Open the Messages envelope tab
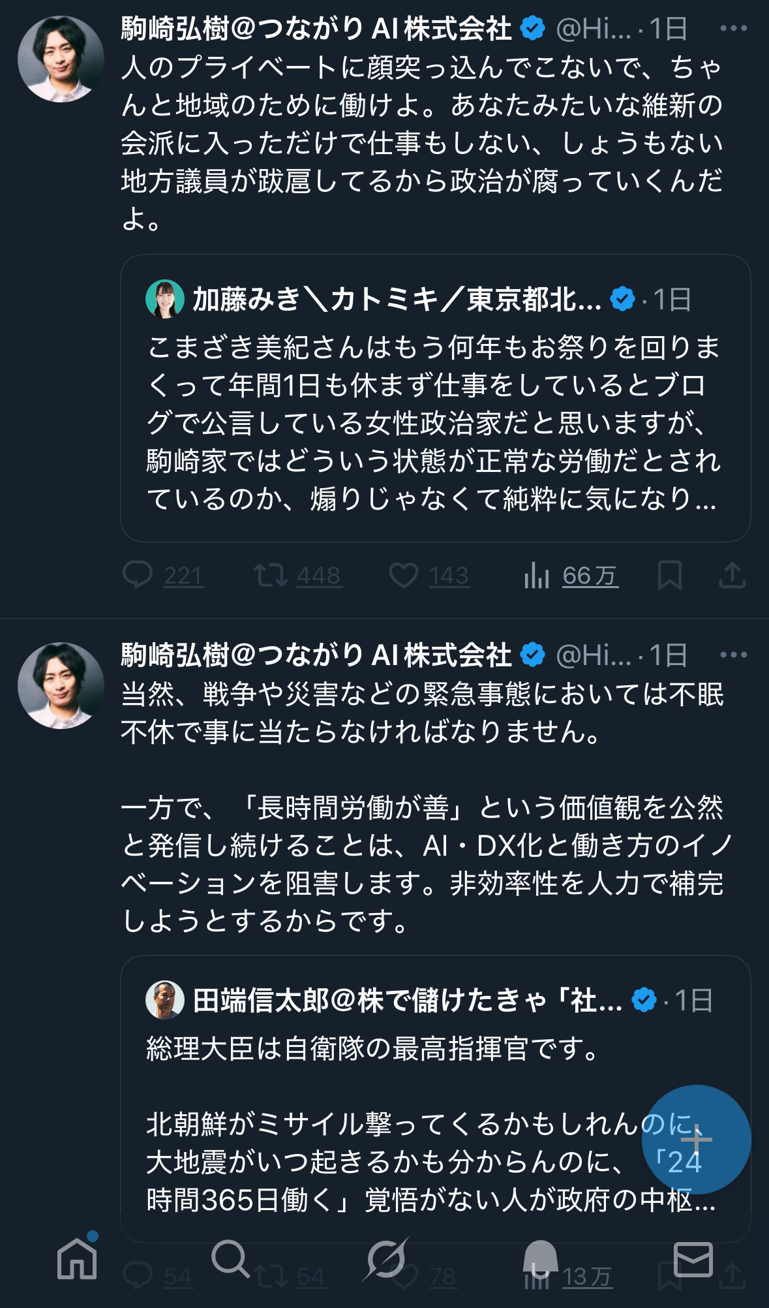Viewport: 769px width, 1308px height. tap(692, 1258)
